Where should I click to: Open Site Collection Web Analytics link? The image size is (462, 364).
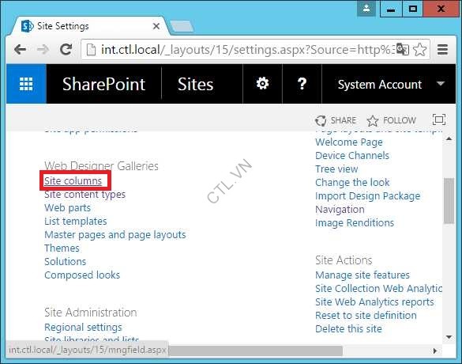(378, 288)
